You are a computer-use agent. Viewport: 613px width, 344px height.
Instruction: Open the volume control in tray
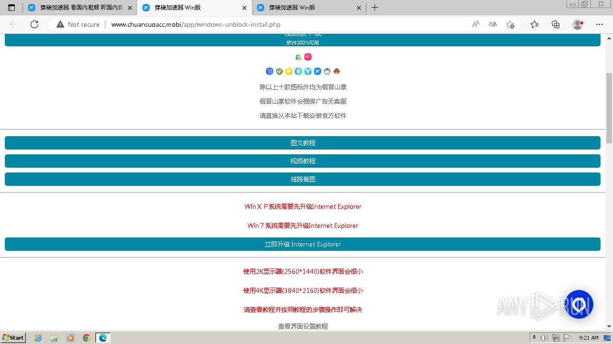545,338
